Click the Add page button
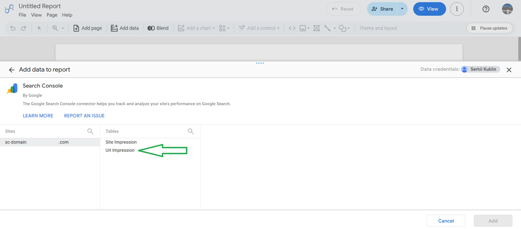 click(x=88, y=28)
